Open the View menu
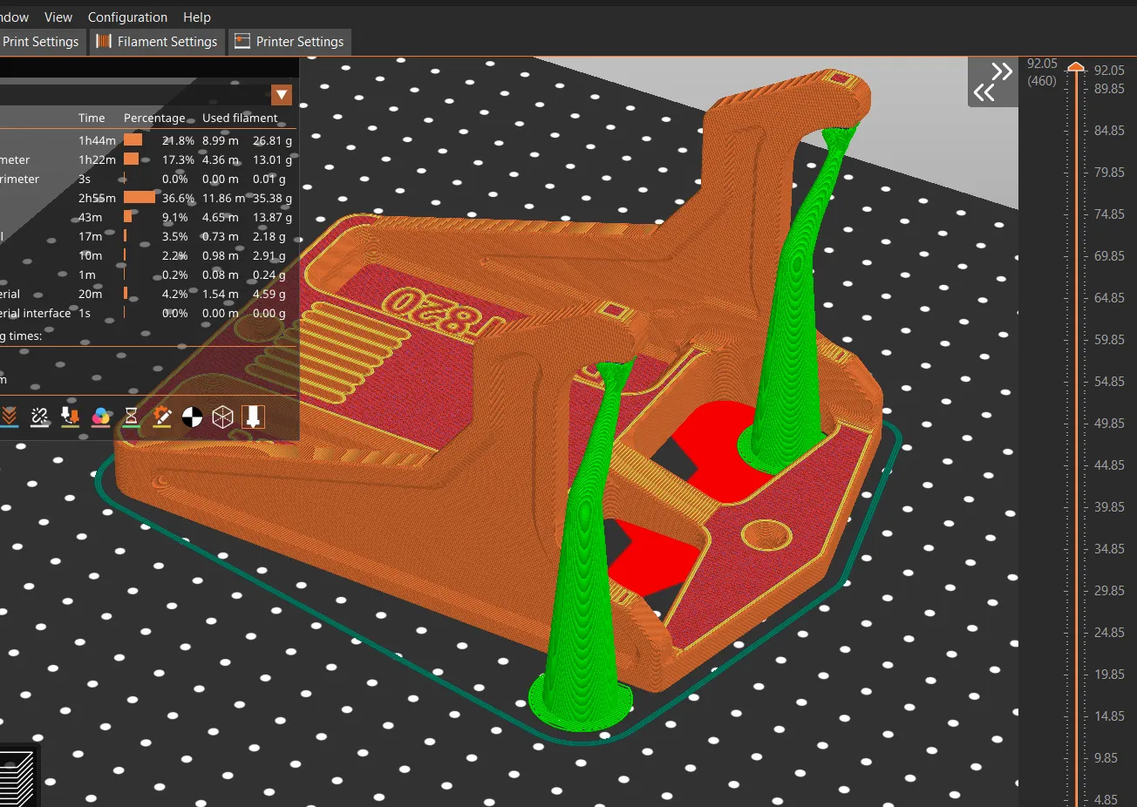Viewport: 1137px width, 807px height. [58, 17]
